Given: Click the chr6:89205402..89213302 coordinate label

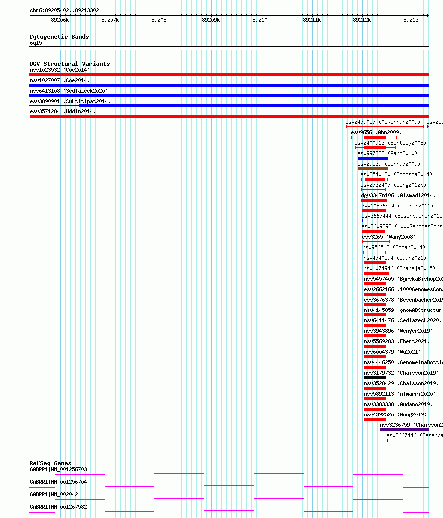Looking at the screenshot, I should click(64, 10).
